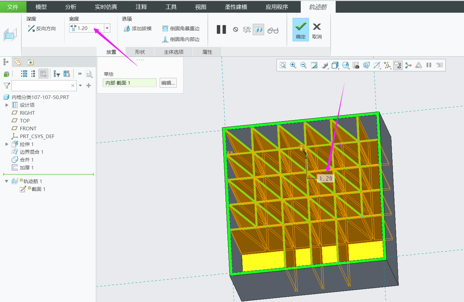464x302 pixels.
Task: Click the Zoom Out magnifier icon
Action: click(x=303, y=65)
